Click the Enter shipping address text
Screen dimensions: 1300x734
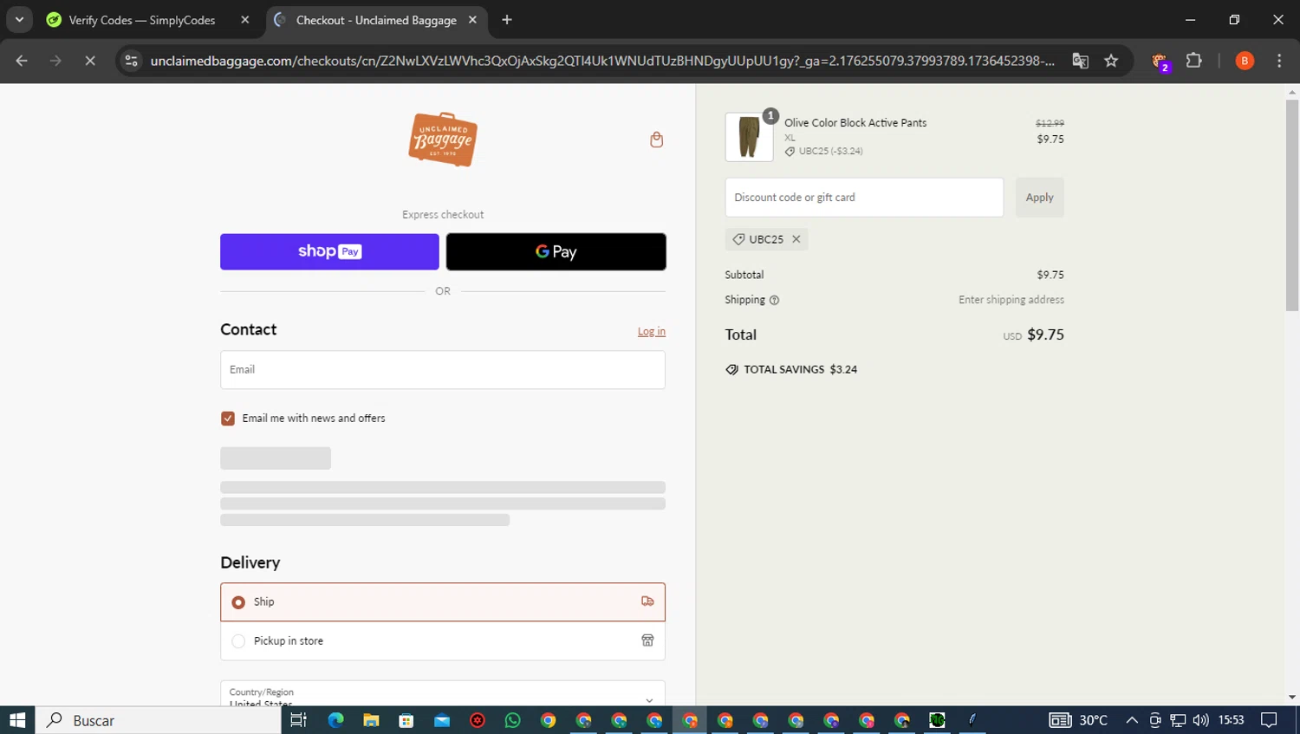(x=1011, y=300)
